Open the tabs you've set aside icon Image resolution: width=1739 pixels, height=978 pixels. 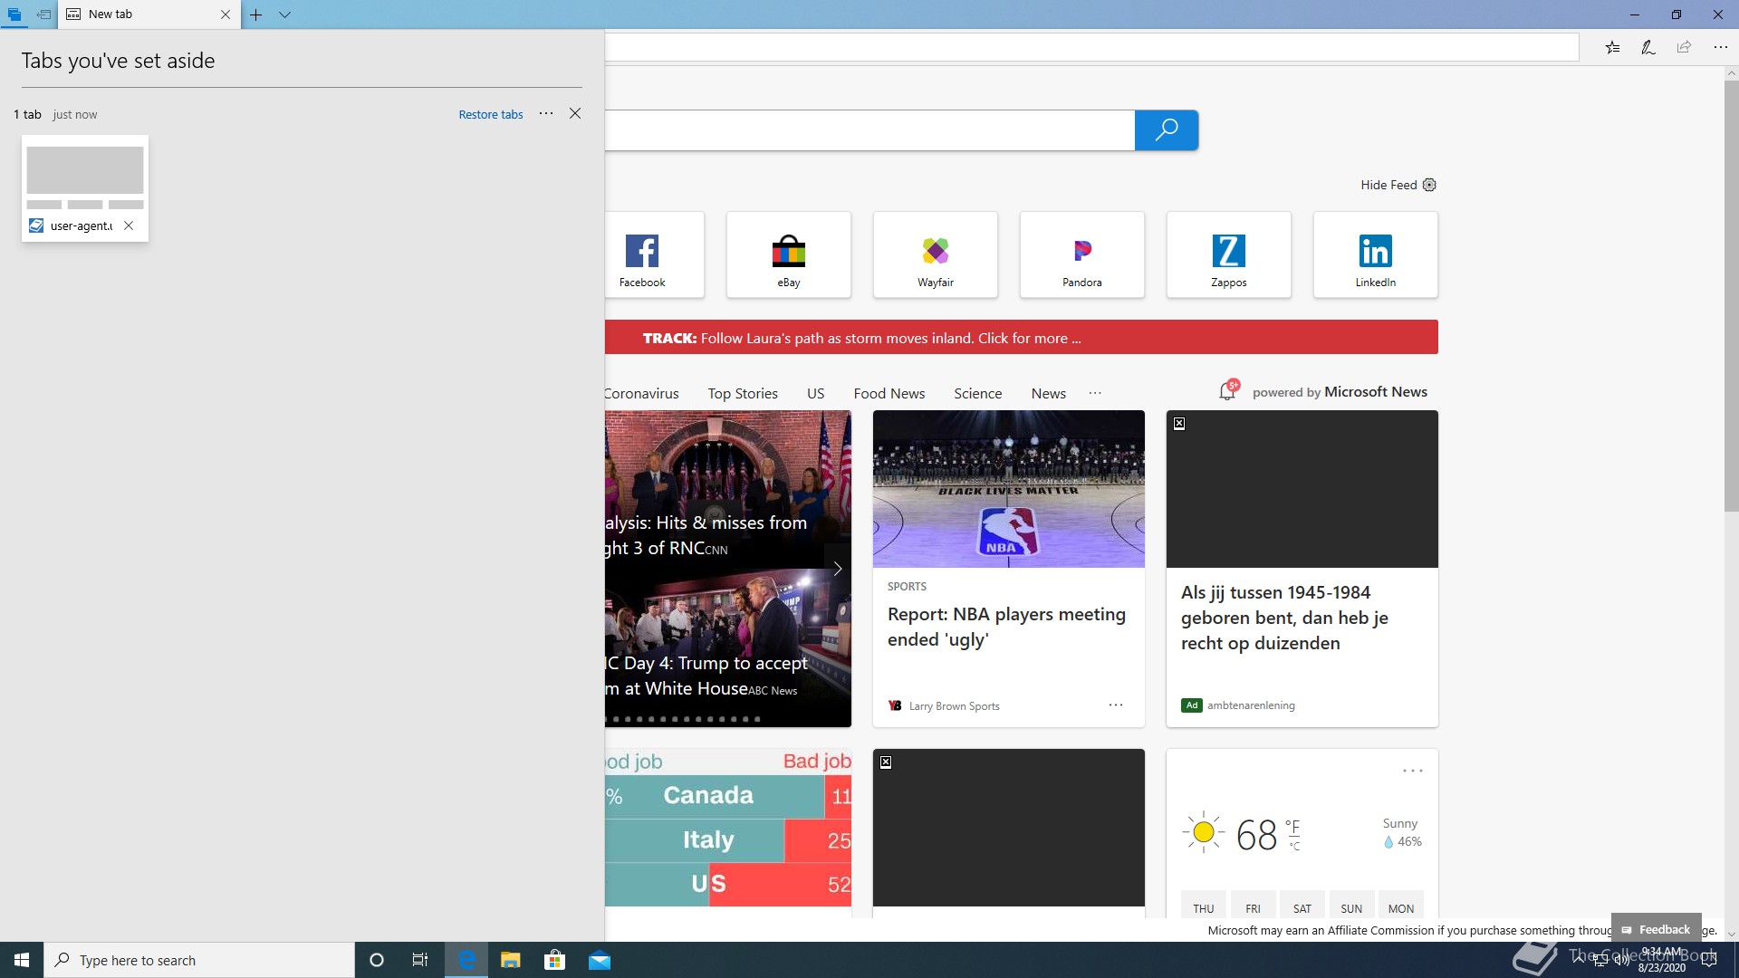click(14, 14)
